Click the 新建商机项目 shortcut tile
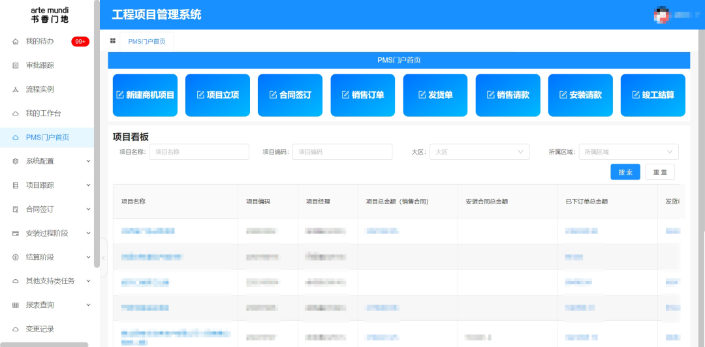 pos(145,95)
